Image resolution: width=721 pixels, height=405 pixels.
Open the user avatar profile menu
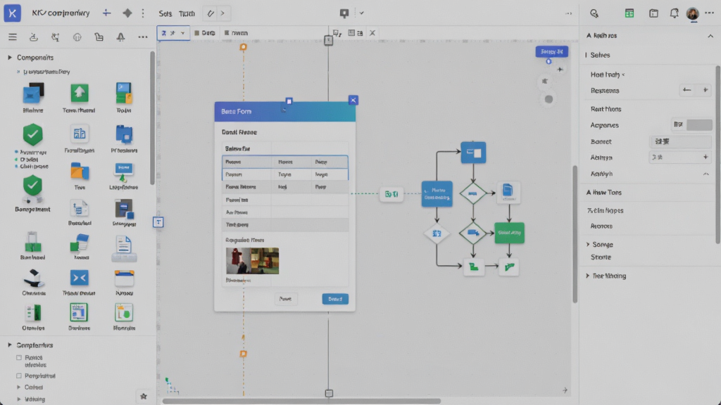693,13
